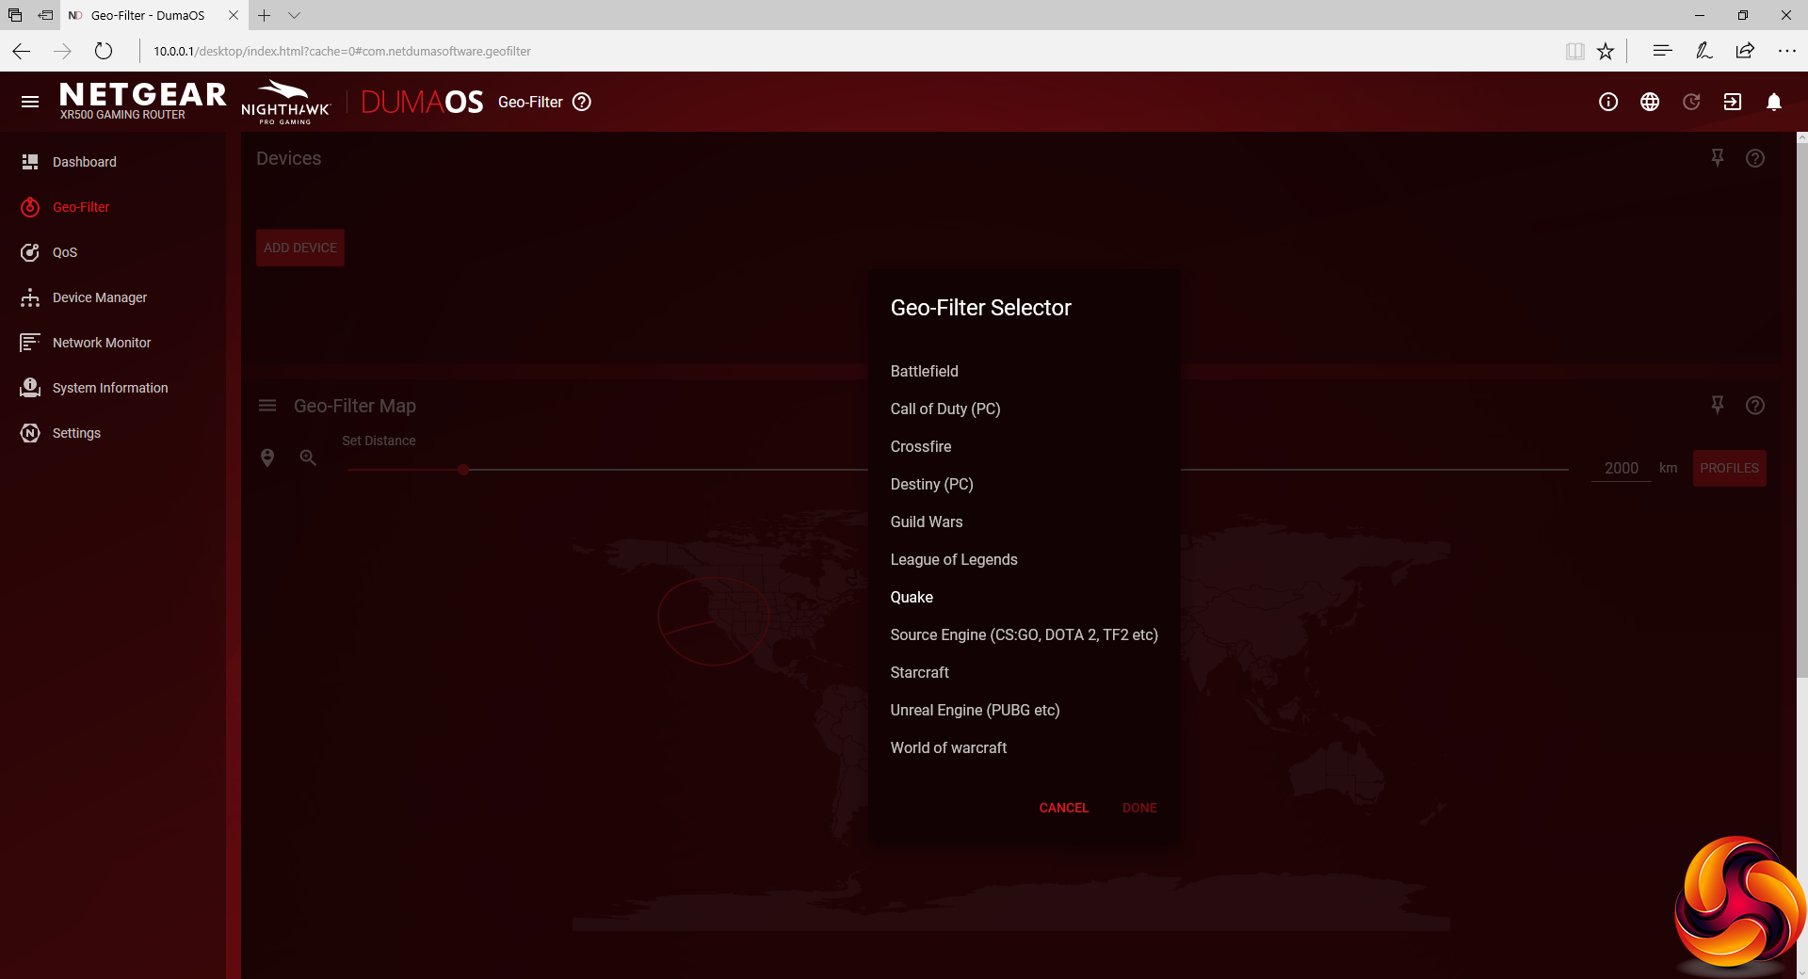
Task: Open the information icon in header
Action: (x=1608, y=102)
